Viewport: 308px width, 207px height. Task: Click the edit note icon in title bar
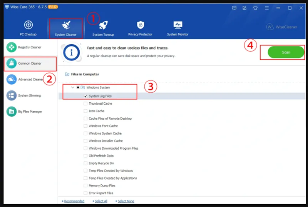pyautogui.click(x=244, y=8)
